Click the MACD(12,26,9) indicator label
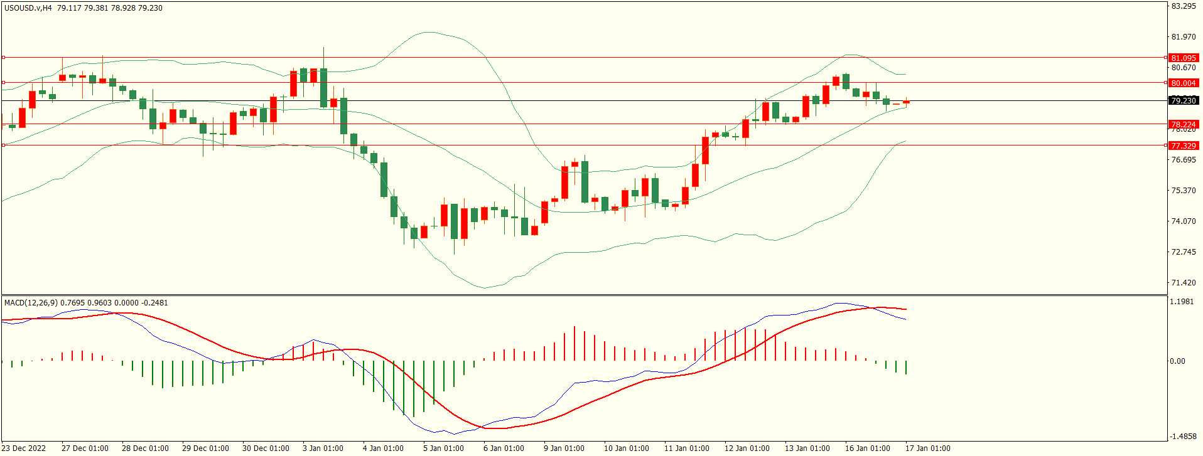This screenshot has height=456, width=1203. 31,303
